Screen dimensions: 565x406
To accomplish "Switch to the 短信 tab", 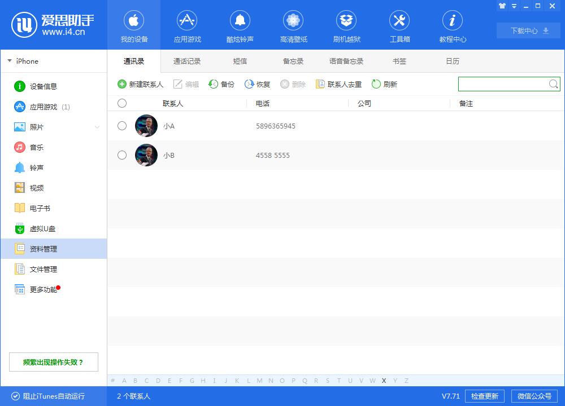I will pyautogui.click(x=240, y=61).
